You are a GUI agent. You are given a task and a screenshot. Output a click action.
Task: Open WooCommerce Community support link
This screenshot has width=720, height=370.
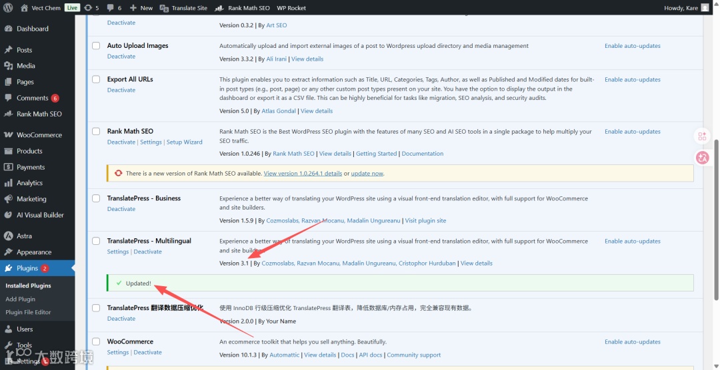(x=414, y=355)
